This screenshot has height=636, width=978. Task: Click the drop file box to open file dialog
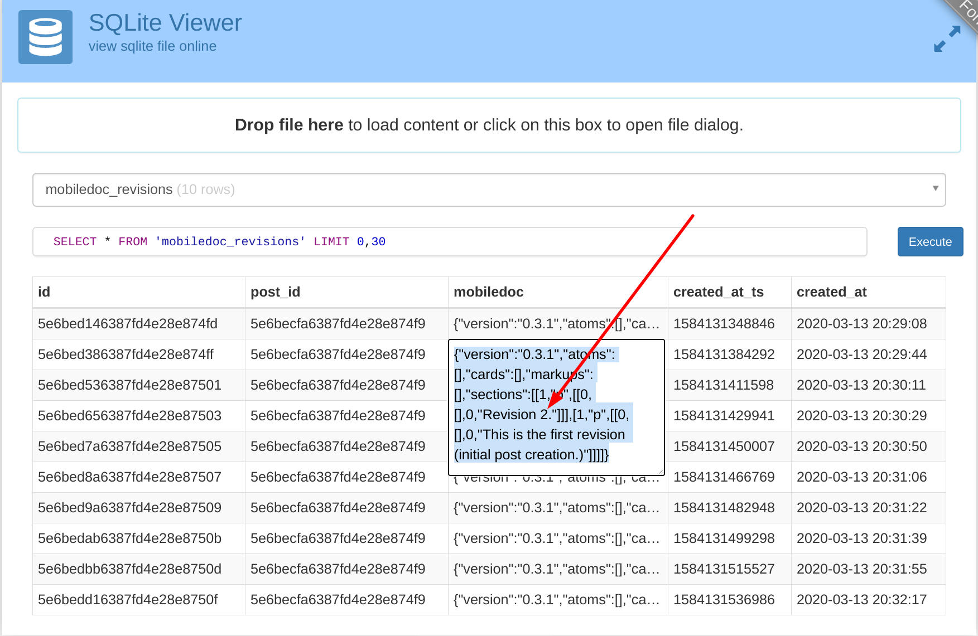click(489, 125)
